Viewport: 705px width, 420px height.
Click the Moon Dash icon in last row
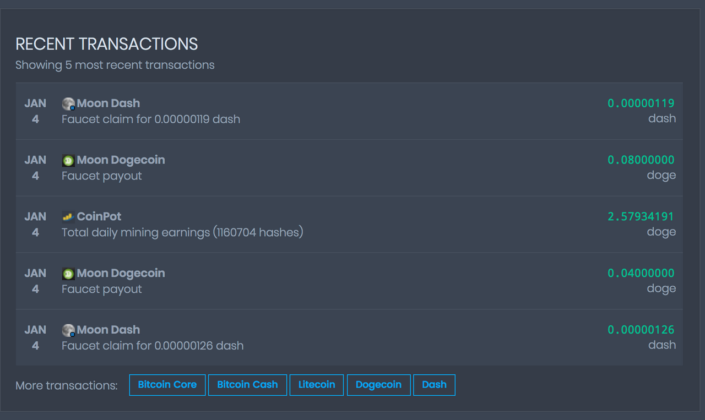[x=67, y=330]
